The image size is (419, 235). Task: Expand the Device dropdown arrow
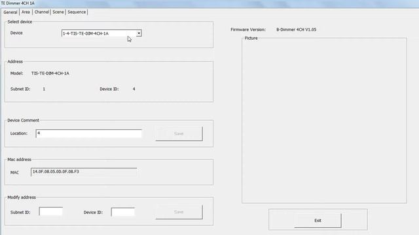click(139, 33)
